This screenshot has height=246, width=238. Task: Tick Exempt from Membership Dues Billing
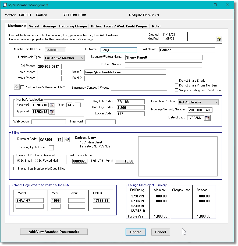[15, 169]
